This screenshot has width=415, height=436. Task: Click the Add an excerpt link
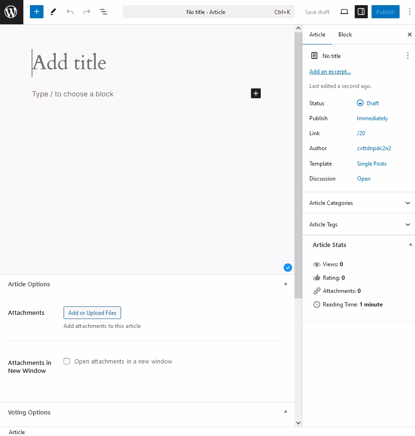(x=330, y=72)
